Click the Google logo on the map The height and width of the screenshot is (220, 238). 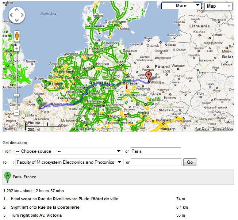(x=13, y=126)
